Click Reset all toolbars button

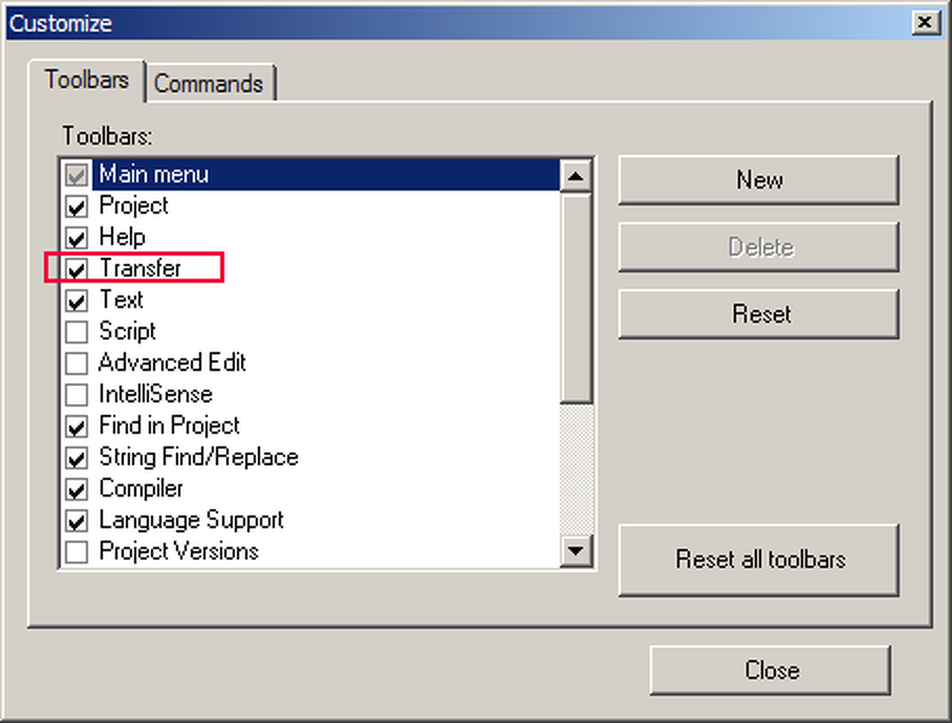759,559
